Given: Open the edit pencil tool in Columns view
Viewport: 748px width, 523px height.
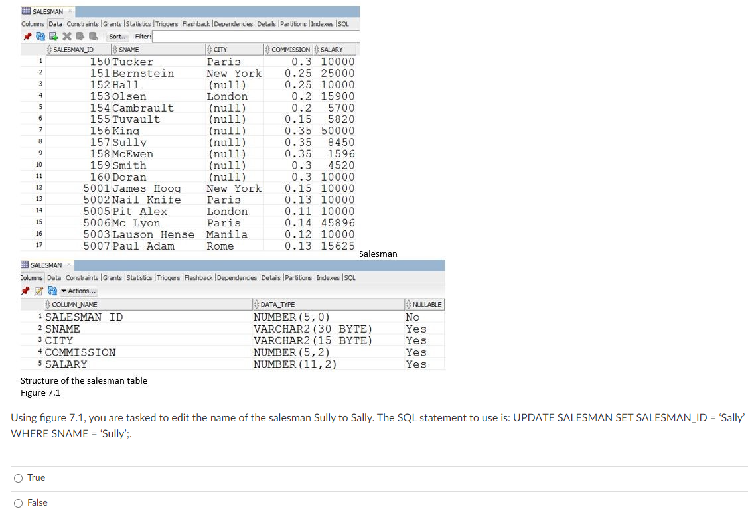Looking at the screenshot, I should [x=38, y=291].
